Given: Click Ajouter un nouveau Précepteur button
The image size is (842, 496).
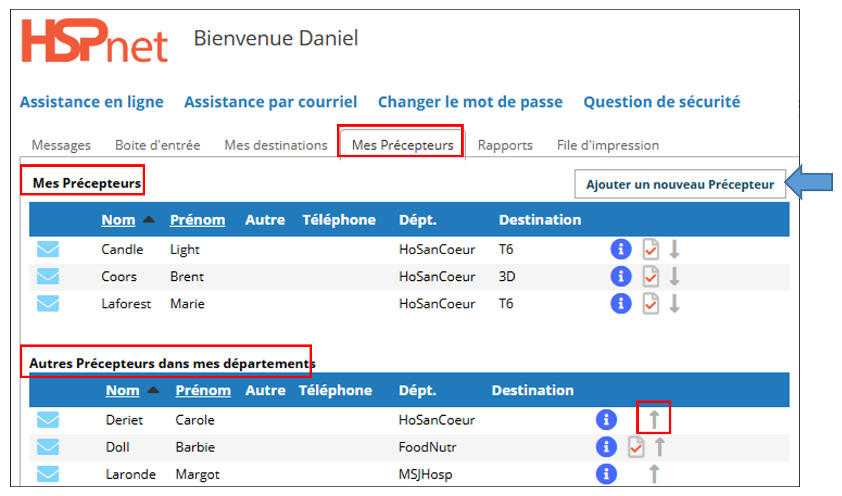Looking at the screenshot, I should tap(680, 185).
